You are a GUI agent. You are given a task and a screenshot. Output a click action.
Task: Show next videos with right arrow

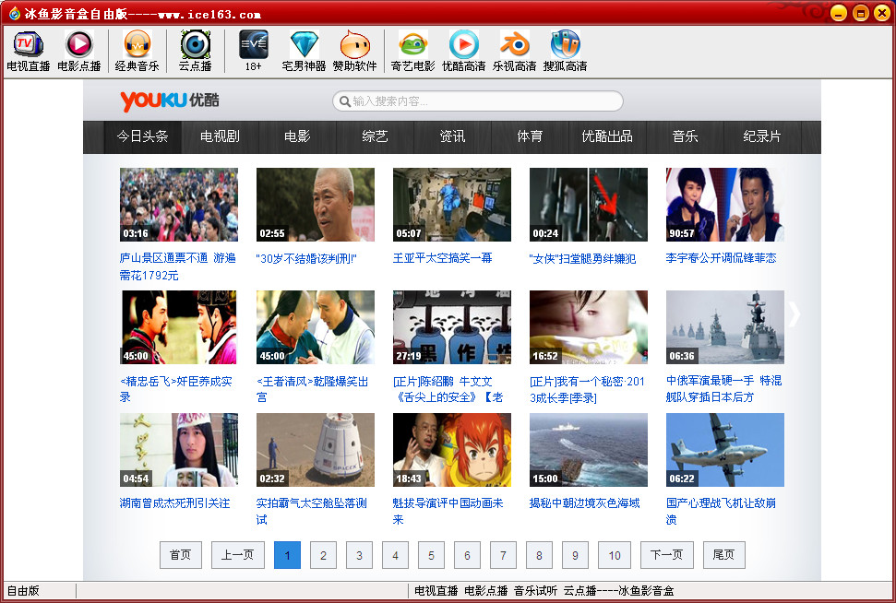point(794,313)
